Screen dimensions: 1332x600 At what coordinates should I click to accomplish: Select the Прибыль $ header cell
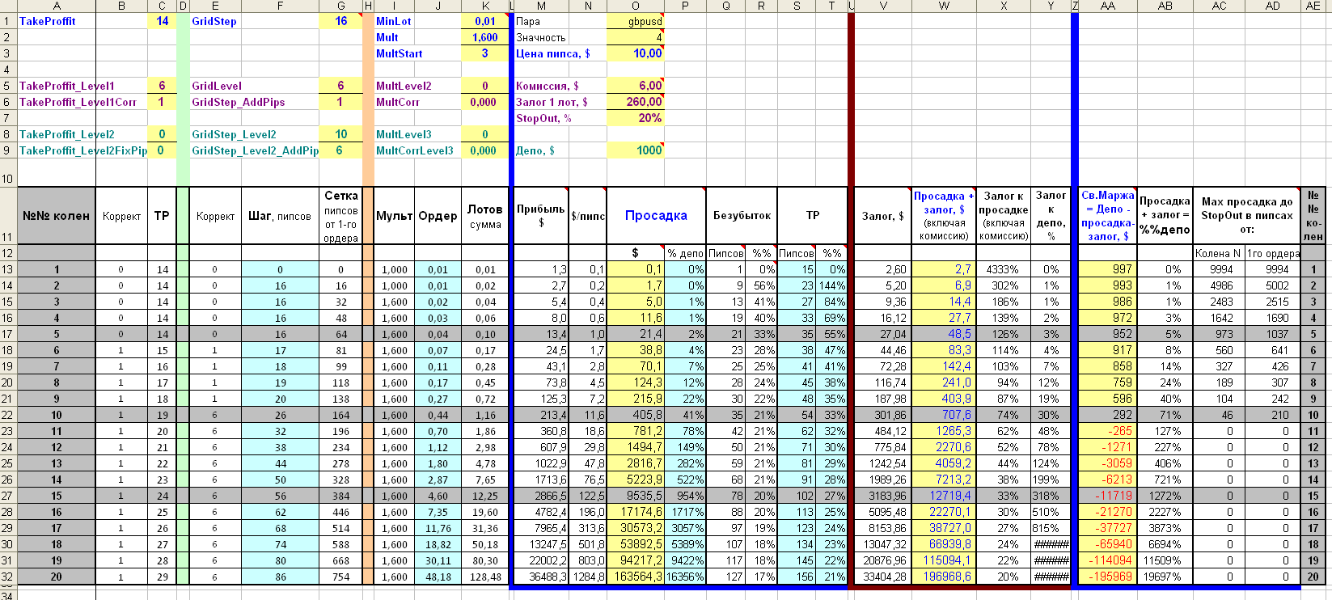click(541, 216)
